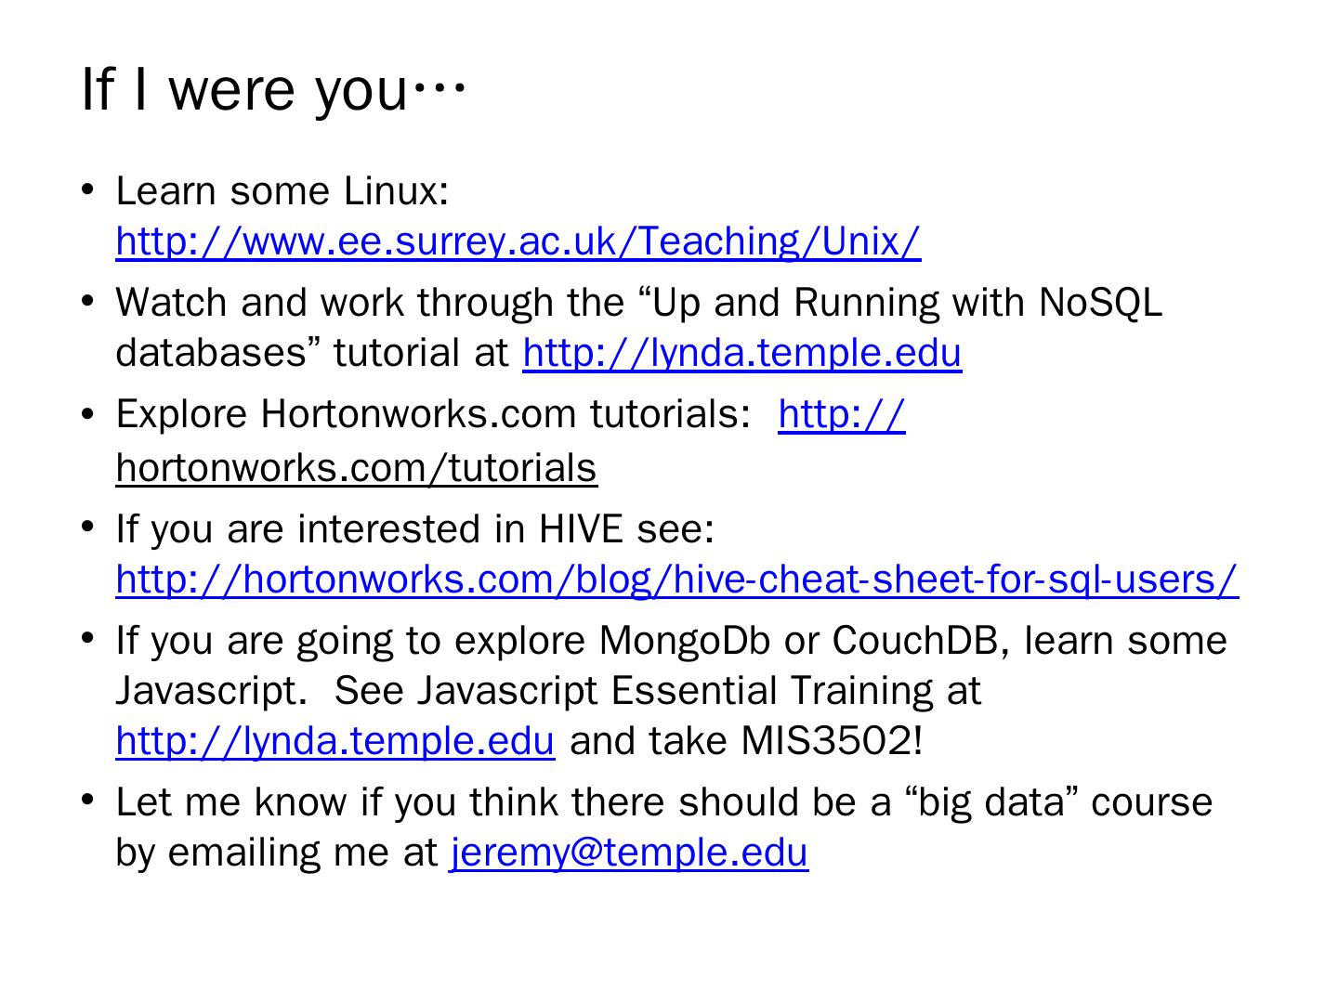
Task: Click the "Learn some Linux:" text
Action: [282, 191]
